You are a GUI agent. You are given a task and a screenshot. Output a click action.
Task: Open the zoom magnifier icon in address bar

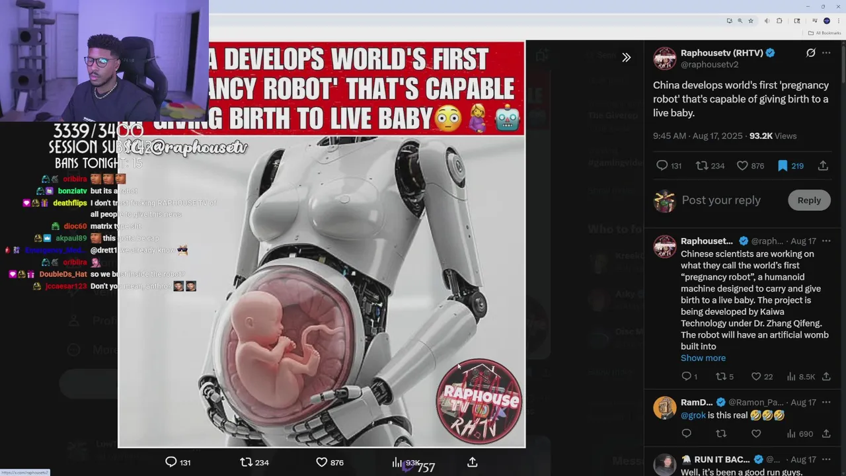(x=740, y=21)
